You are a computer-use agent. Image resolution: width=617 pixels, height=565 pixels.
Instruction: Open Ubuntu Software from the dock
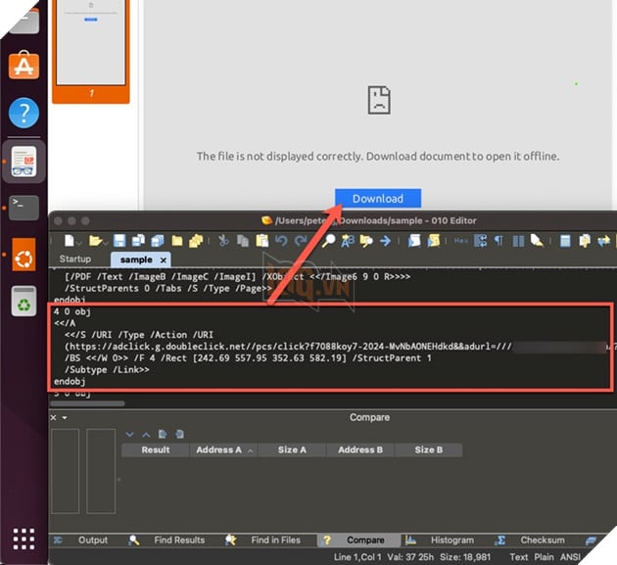[x=24, y=65]
